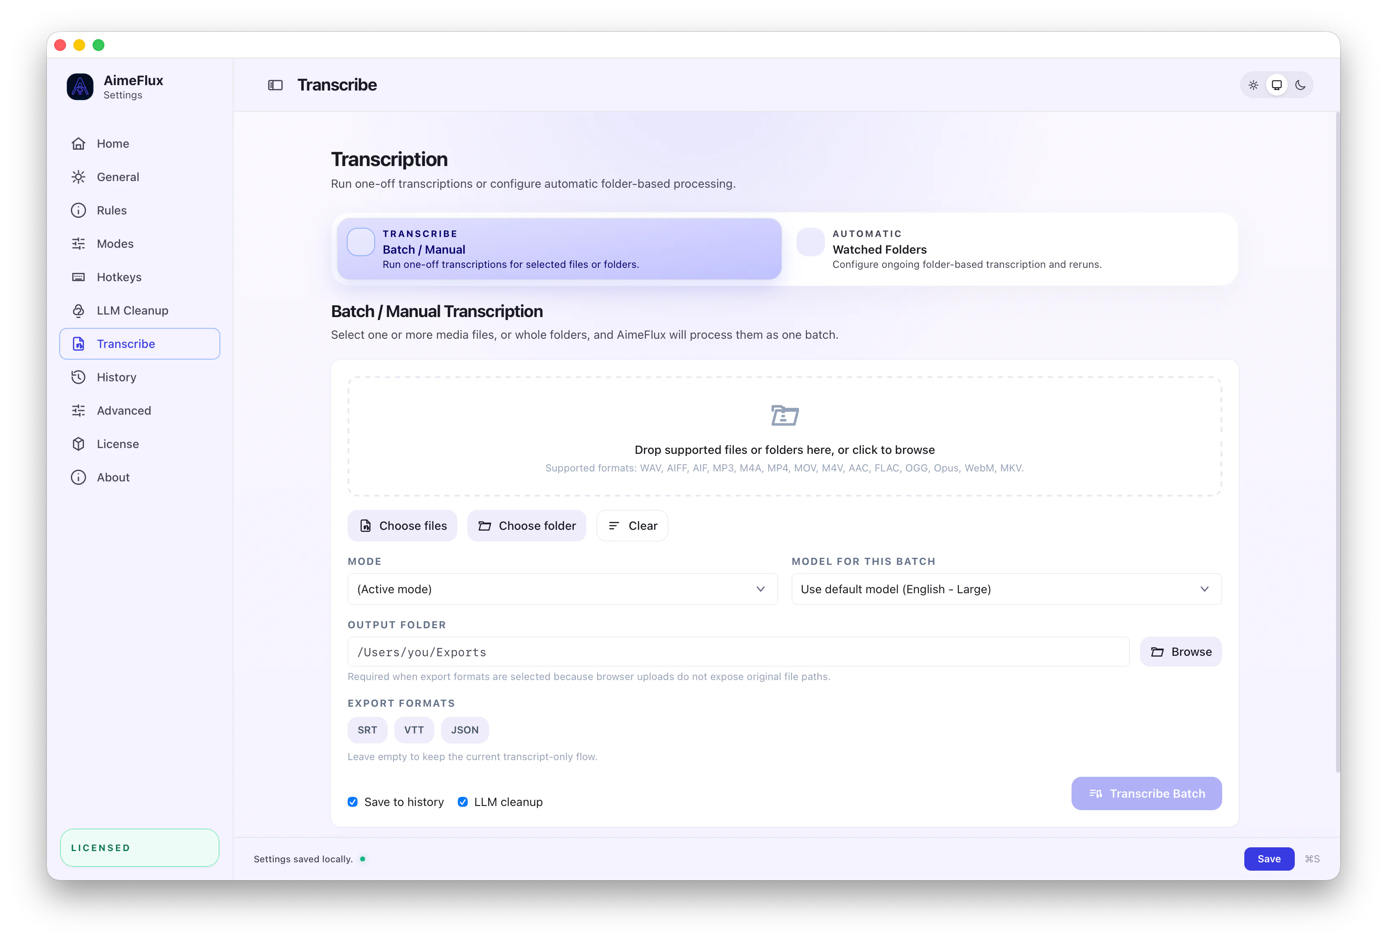Image resolution: width=1387 pixels, height=942 pixels.
Task: Open LLM Cleanup settings
Action: pos(140,311)
